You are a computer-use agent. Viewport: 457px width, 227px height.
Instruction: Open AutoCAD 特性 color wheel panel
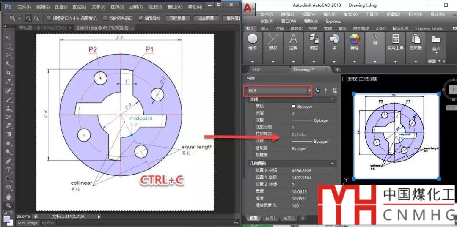click(x=354, y=39)
